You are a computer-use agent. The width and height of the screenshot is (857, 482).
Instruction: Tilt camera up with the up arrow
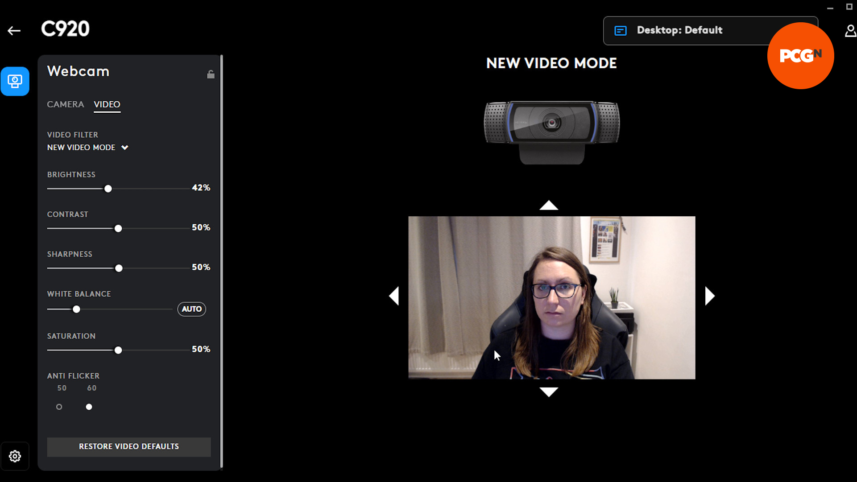549,205
